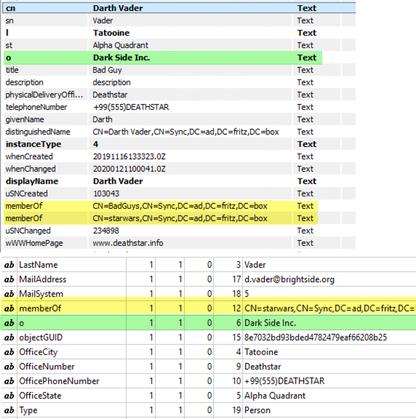This screenshot has width=416, height=419.
Task: Click the Text type cell for instanceType
Action: point(307,144)
